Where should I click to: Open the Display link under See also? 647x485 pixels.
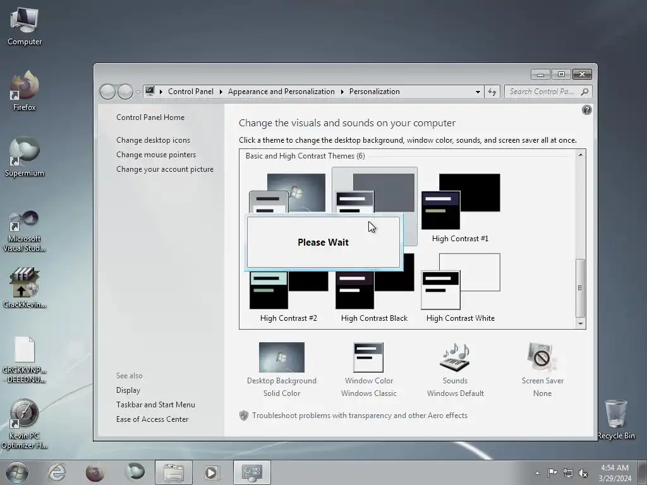pyautogui.click(x=128, y=390)
